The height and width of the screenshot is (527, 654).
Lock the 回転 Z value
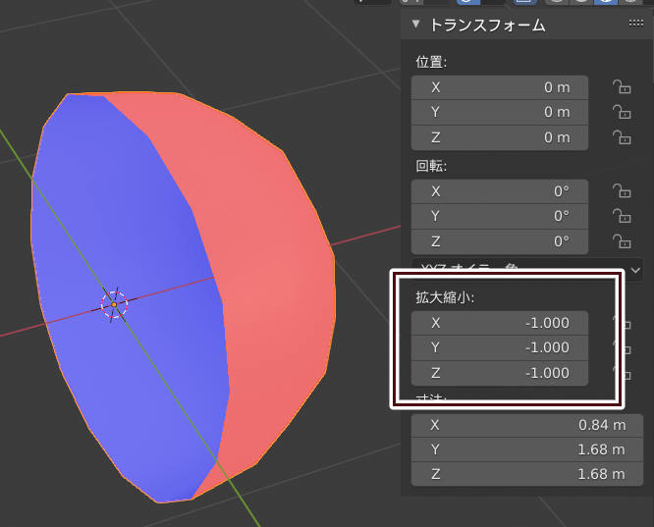(622, 241)
